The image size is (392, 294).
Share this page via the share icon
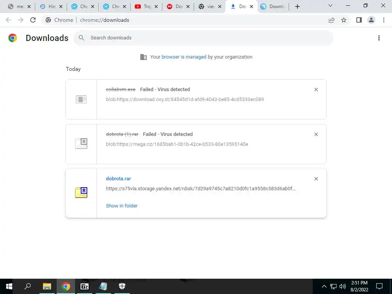[x=332, y=20]
